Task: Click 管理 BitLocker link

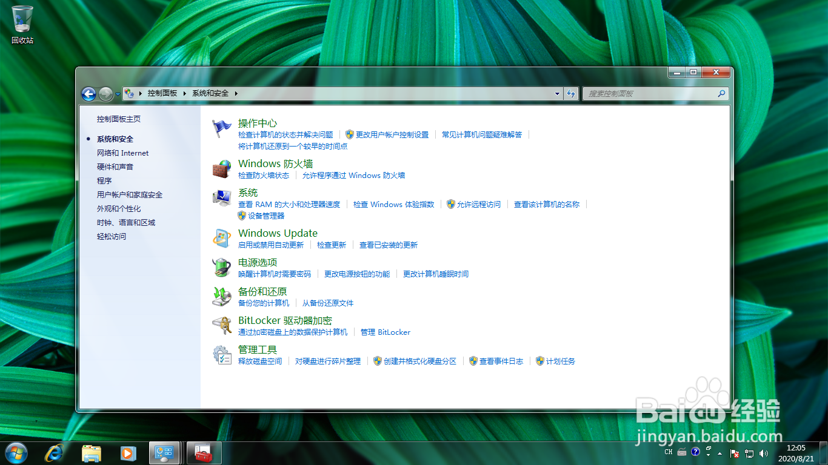Action: pyautogui.click(x=386, y=332)
